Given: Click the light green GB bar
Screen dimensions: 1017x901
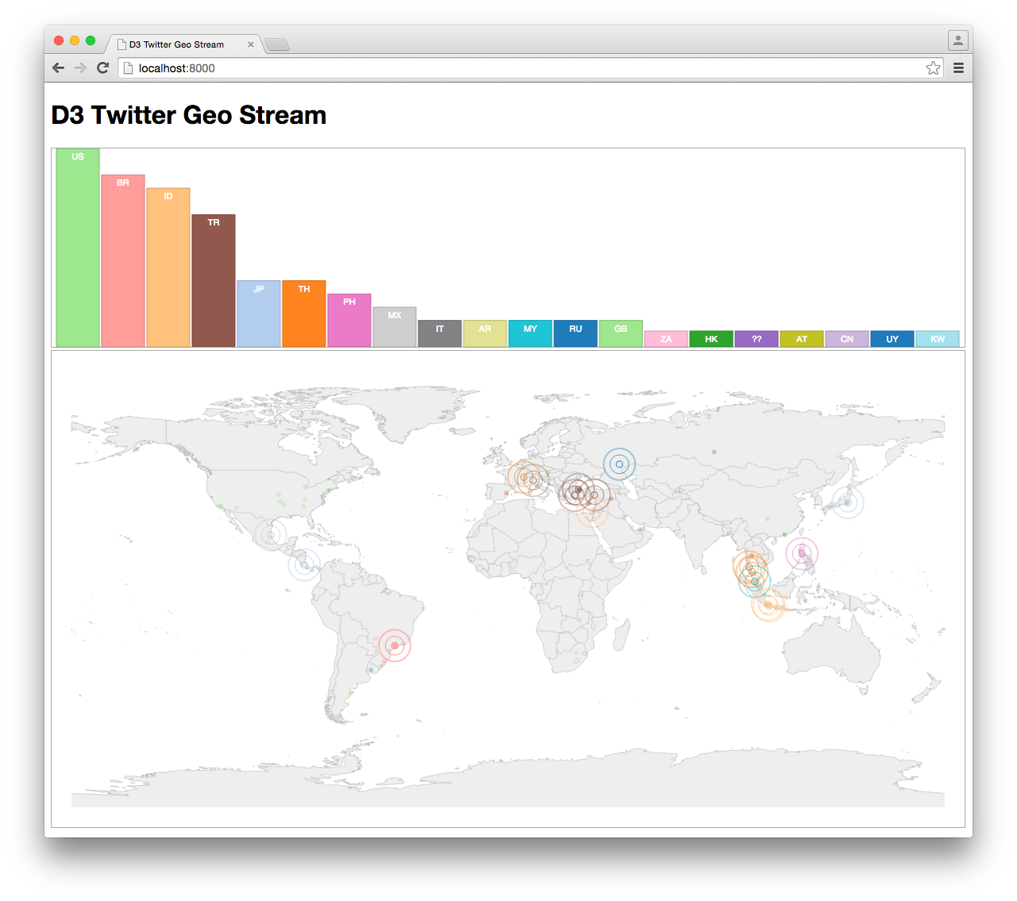Looking at the screenshot, I should click(621, 333).
